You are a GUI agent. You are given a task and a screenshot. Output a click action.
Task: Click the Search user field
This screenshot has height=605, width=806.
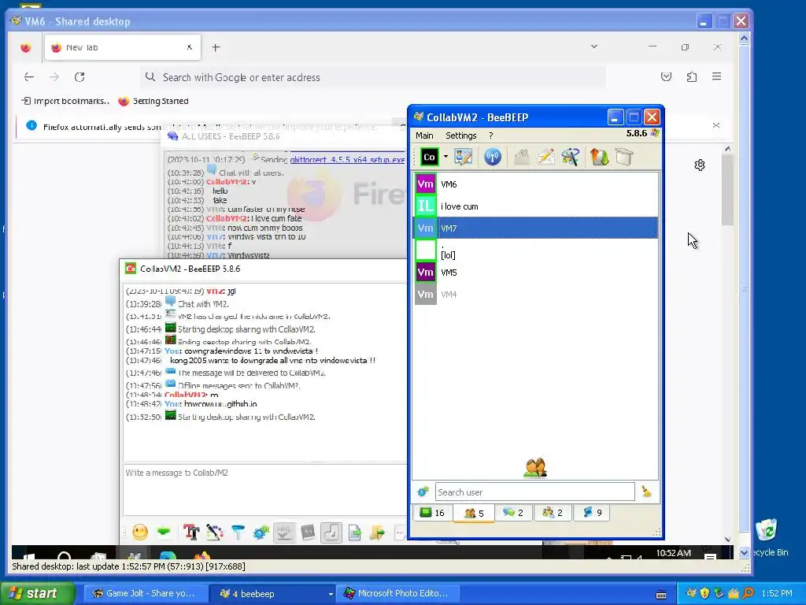click(534, 492)
